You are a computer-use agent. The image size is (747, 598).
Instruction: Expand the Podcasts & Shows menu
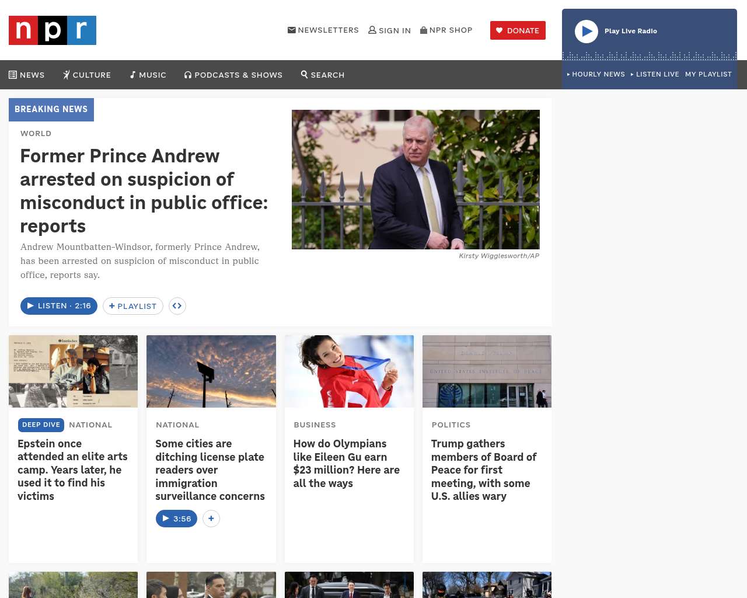(233, 75)
